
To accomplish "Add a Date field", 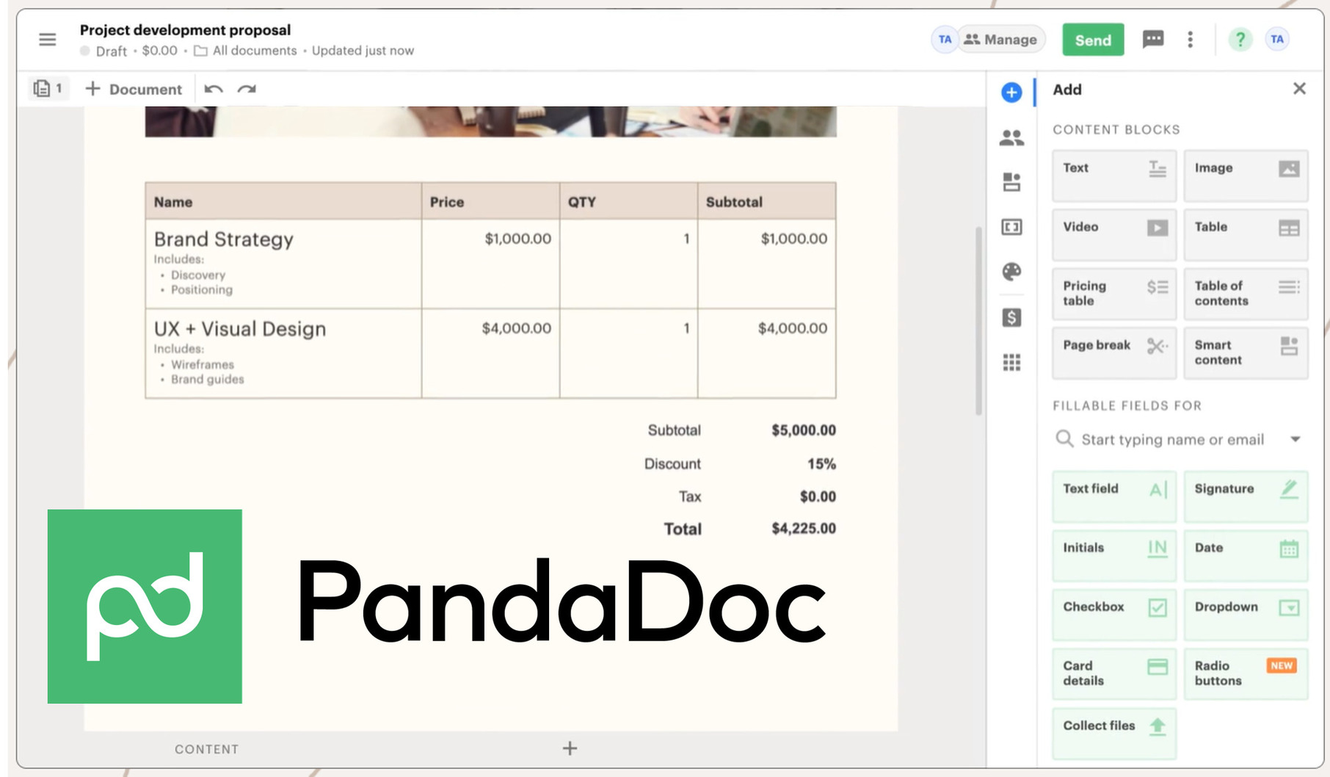I will pos(1246,556).
